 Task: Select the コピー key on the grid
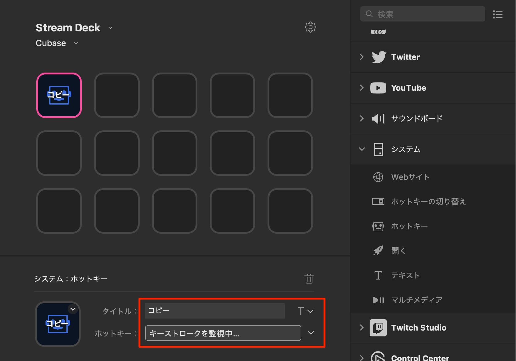pos(59,95)
